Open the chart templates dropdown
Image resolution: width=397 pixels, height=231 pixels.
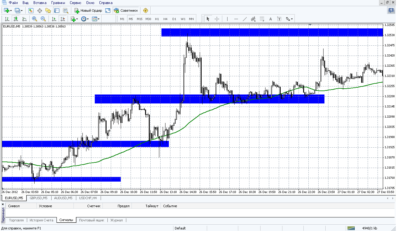96,19
